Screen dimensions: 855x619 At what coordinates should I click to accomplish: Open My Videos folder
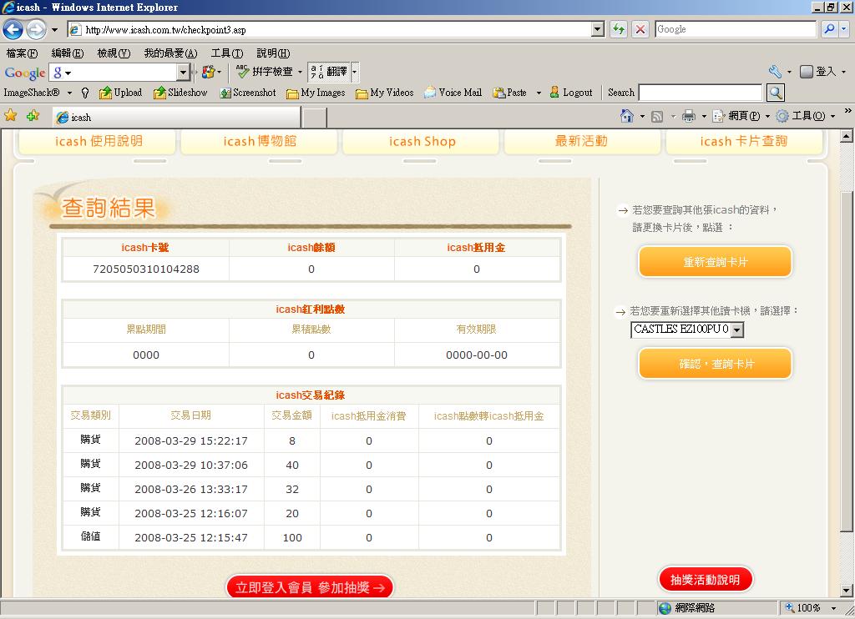pos(384,93)
